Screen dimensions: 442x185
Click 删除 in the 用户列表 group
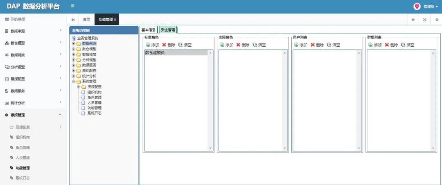point(317,45)
